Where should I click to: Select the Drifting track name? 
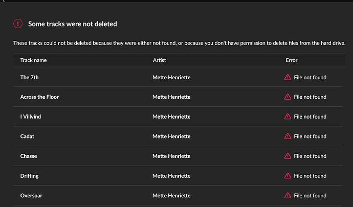click(30, 176)
